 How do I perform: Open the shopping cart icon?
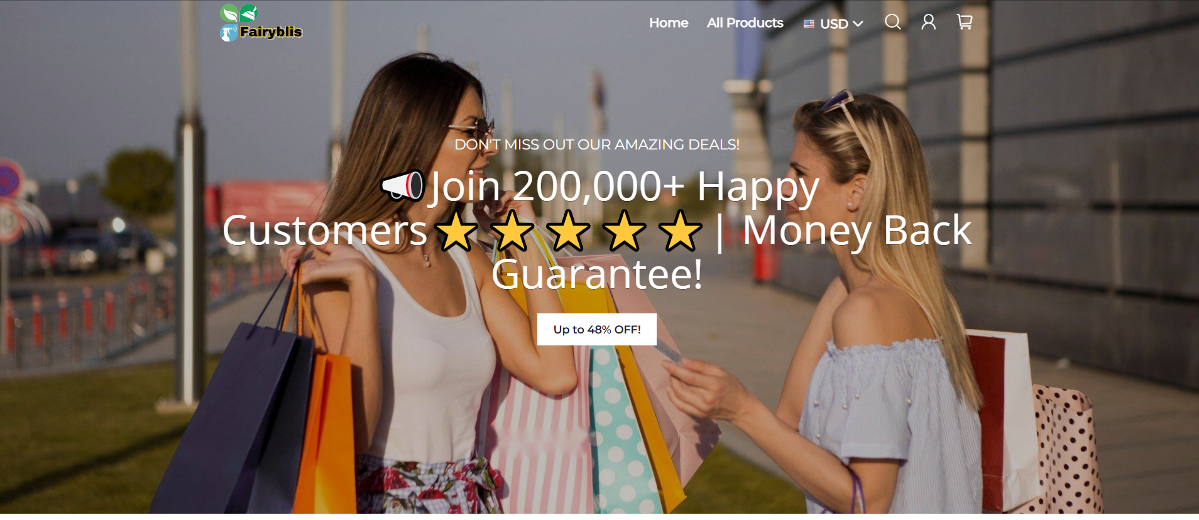[965, 22]
